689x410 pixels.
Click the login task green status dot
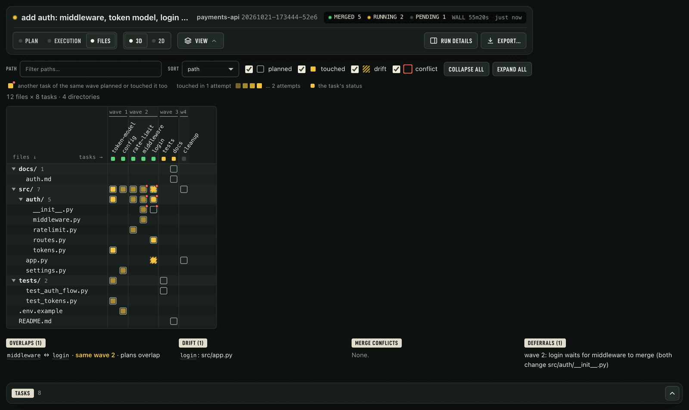click(x=153, y=159)
